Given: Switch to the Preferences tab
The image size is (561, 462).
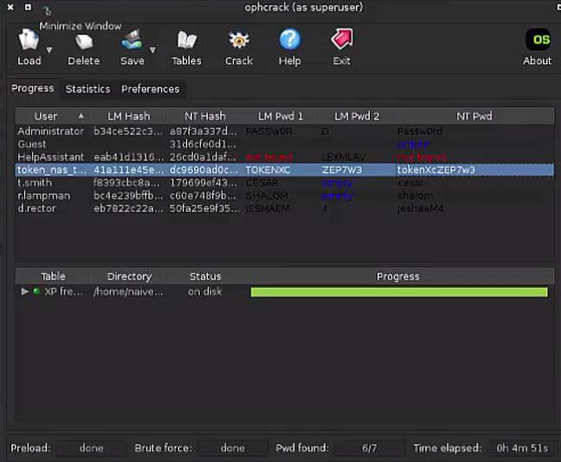Looking at the screenshot, I should point(150,89).
